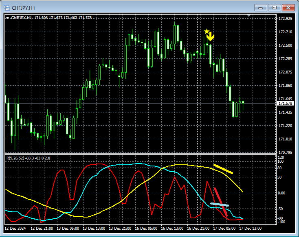Click price scale value 172.075
The image size is (299, 237).
coord(285,72)
